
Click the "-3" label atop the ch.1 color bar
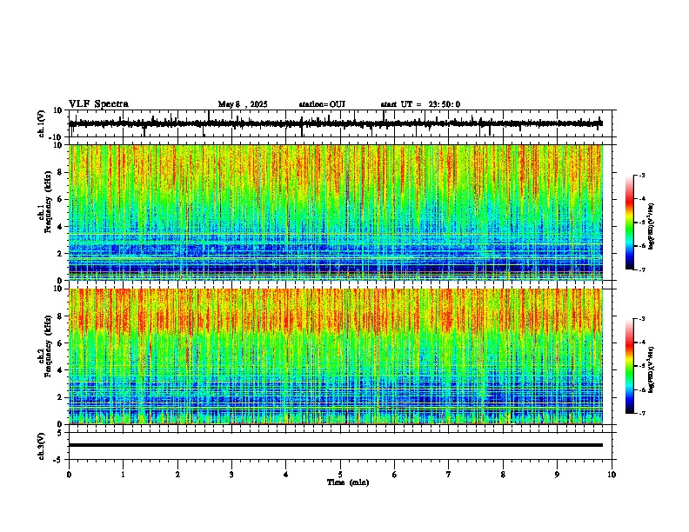pyautogui.click(x=641, y=175)
